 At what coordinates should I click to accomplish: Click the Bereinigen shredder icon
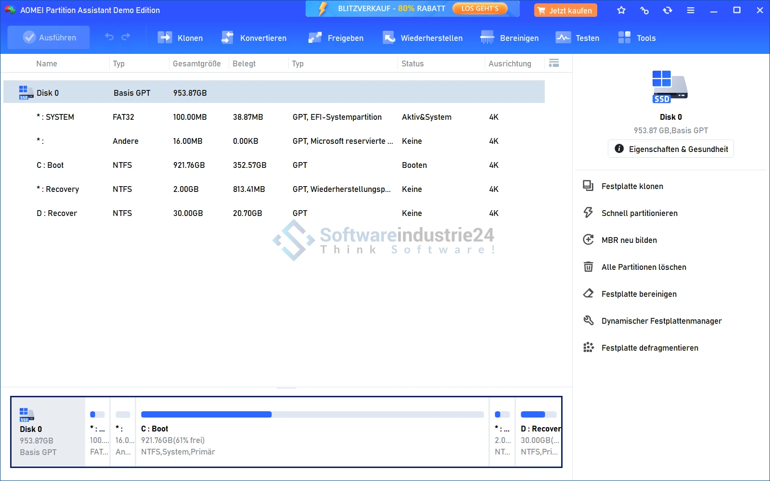coord(487,38)
